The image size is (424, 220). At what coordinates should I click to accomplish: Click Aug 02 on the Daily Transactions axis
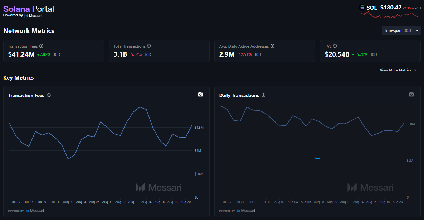pos(279,202)
